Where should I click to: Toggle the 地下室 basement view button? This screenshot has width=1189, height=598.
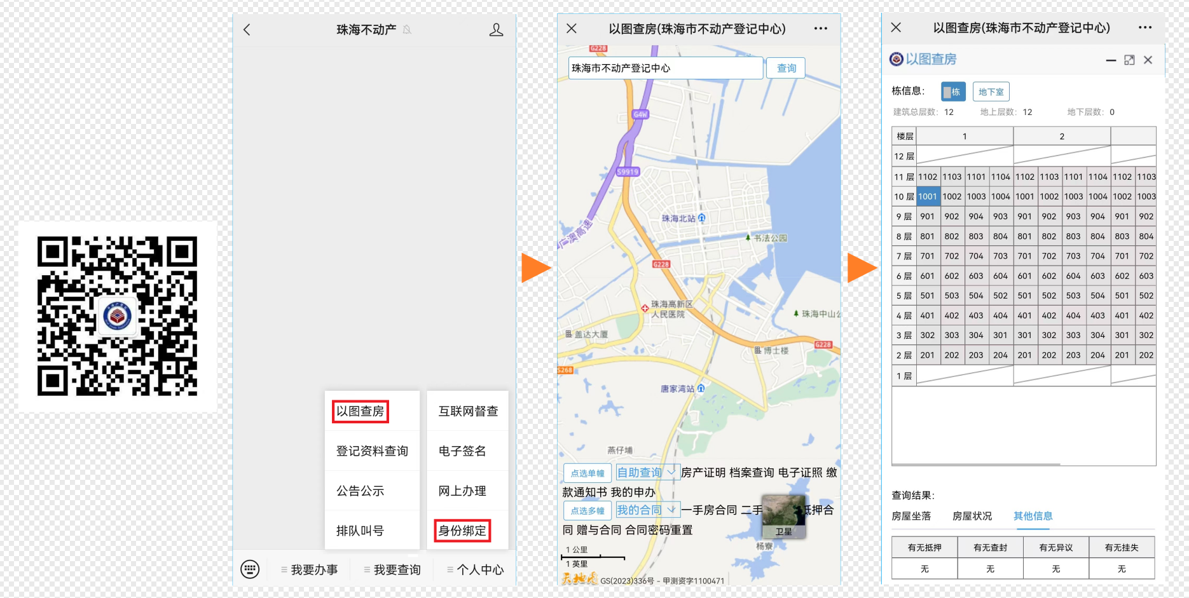click(991, 92)
